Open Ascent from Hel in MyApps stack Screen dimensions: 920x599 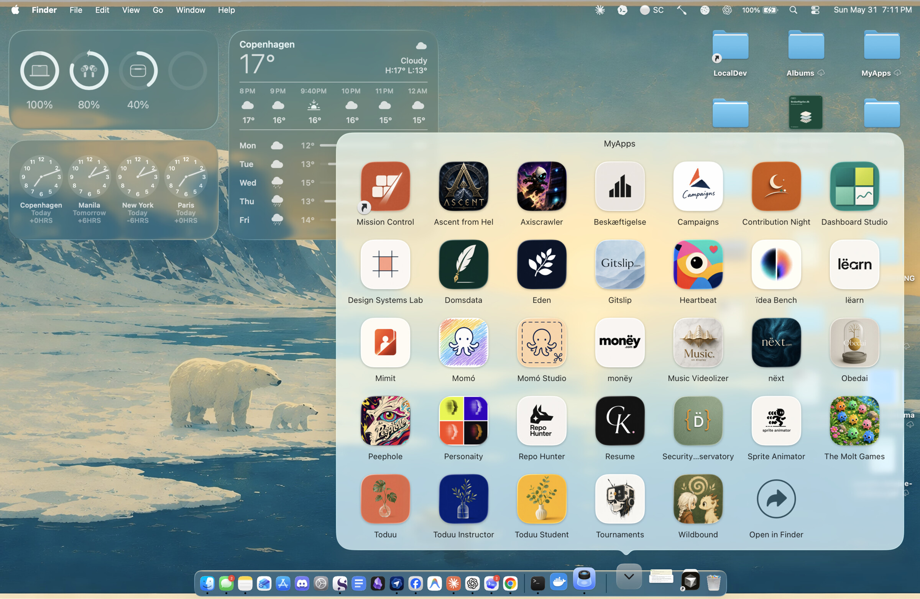pyautogui.click(x=463, y=186)
